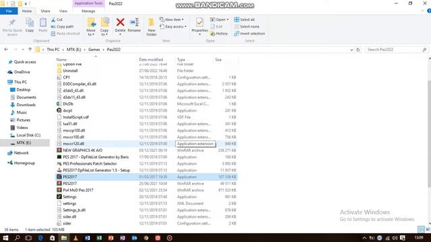Switch to the Share ribbon tab
Screen dimensions: 431x242
(45, 11)
